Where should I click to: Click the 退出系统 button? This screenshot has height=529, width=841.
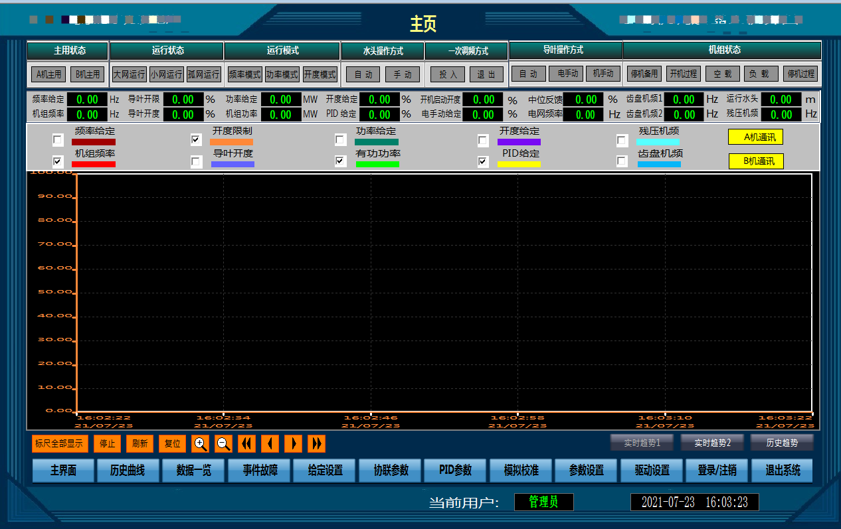tap(782, 471)
